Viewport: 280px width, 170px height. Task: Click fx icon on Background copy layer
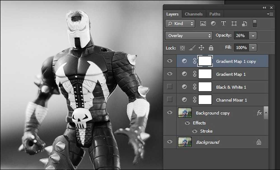pyautogui.click(x=259, y=113)
